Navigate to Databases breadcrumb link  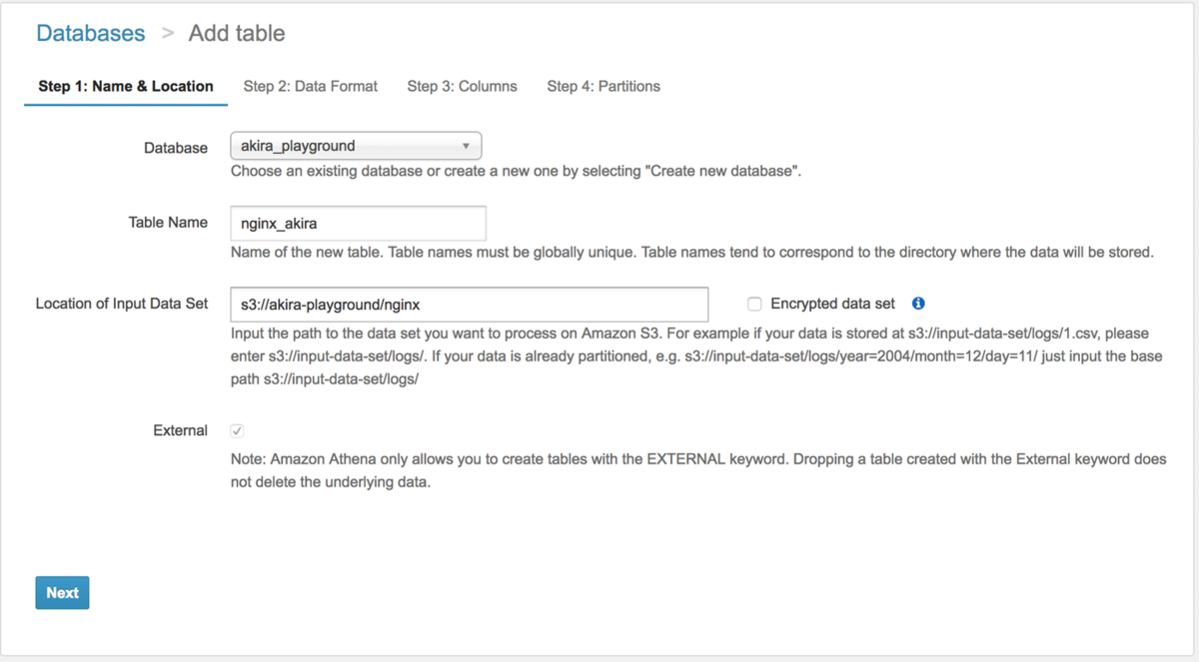(x=91, y=33)
